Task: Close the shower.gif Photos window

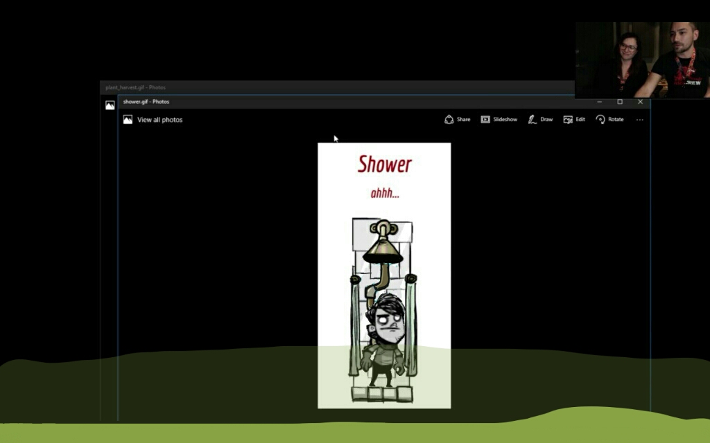Action: 640,102
